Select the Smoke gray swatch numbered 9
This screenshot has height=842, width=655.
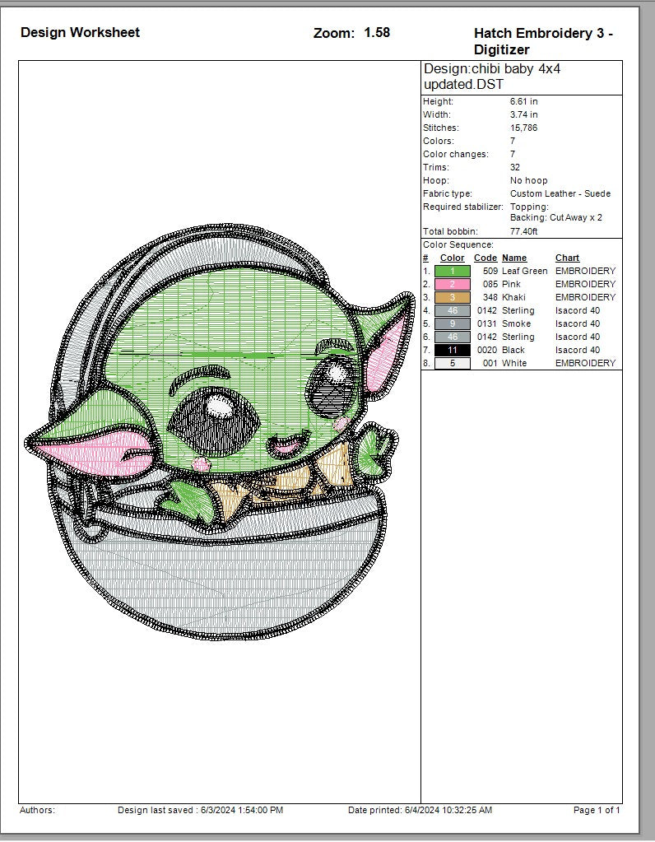point(452,323)
